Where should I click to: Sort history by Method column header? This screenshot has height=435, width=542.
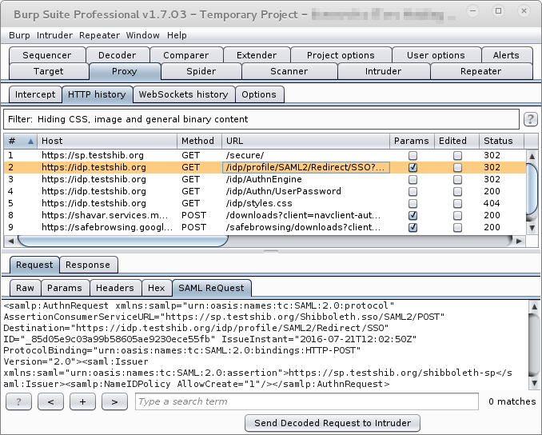(199, 141)
